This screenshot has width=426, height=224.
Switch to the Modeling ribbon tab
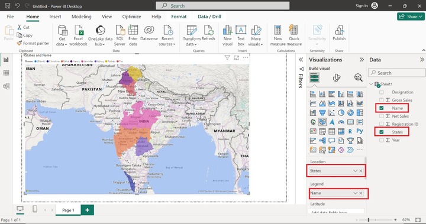(x=82, y=17)
